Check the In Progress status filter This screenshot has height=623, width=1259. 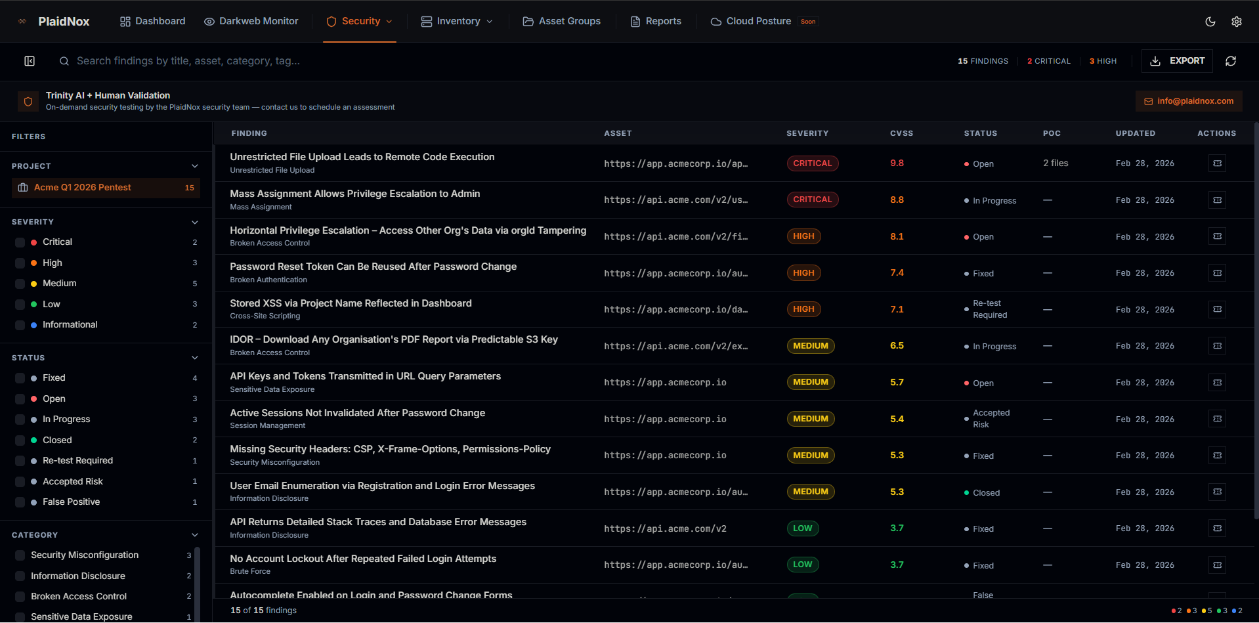[x=20, y=419]
